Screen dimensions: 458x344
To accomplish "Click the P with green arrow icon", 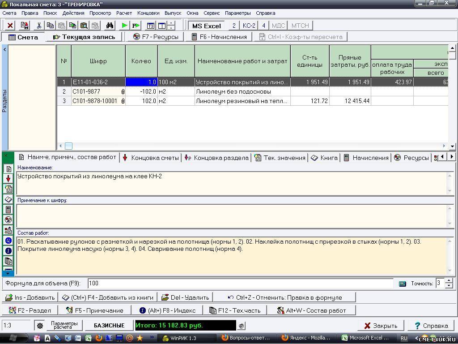I will click(x=136, y=26).
